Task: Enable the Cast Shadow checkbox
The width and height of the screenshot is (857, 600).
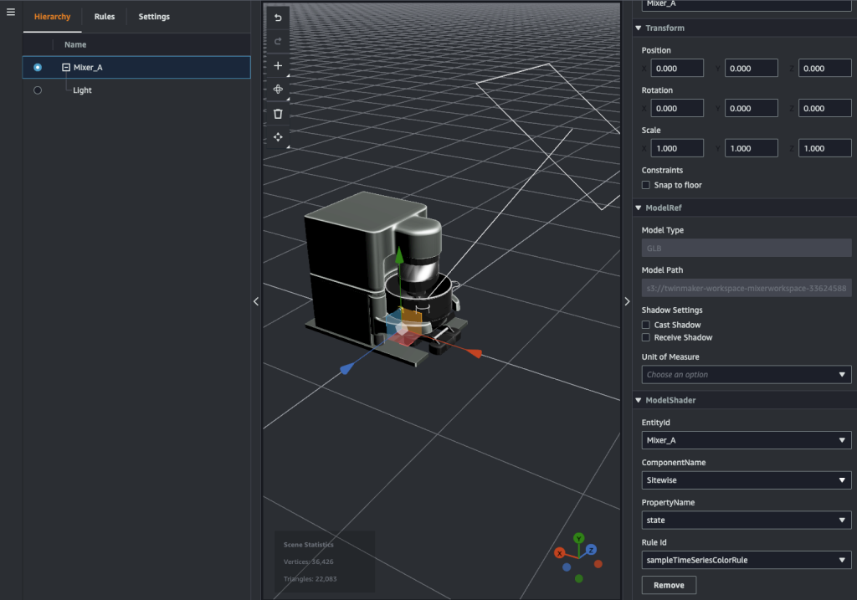Action: (645, 325)
